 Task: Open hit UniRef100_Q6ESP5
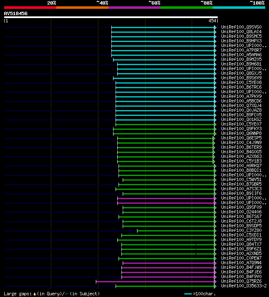[x=241, y=138]
